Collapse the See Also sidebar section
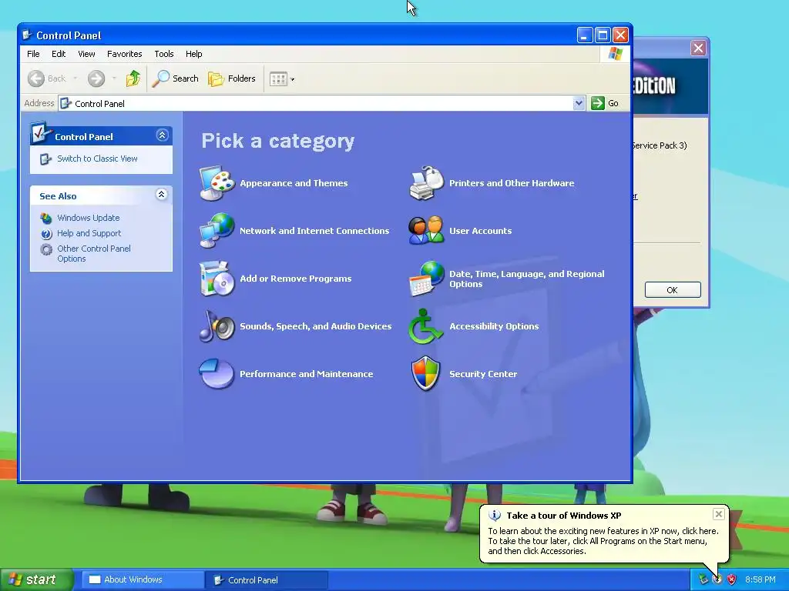 pyautogui.click(x=162, y=195)
